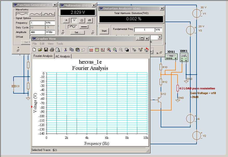Click the Copy icon in Grapher toolbar
The image size is (228, 157).
pyautogui.click(x=71, y=50)
